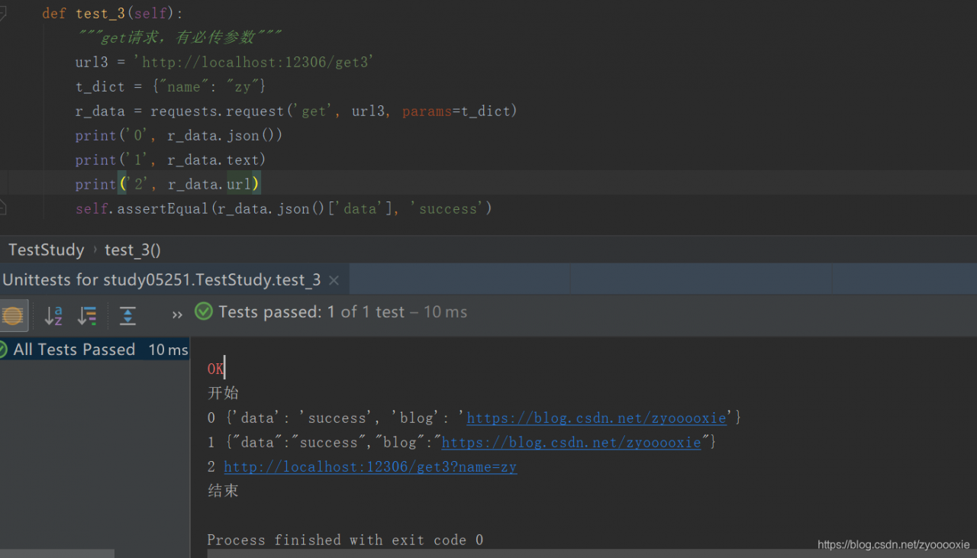Click the docstring 'get请求，有必传参数'

pyautogui.click(x=180, y=37)
